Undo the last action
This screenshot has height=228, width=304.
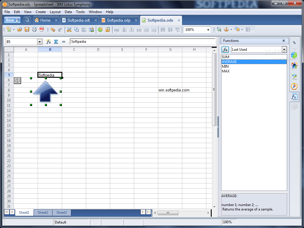pos(53,29)
